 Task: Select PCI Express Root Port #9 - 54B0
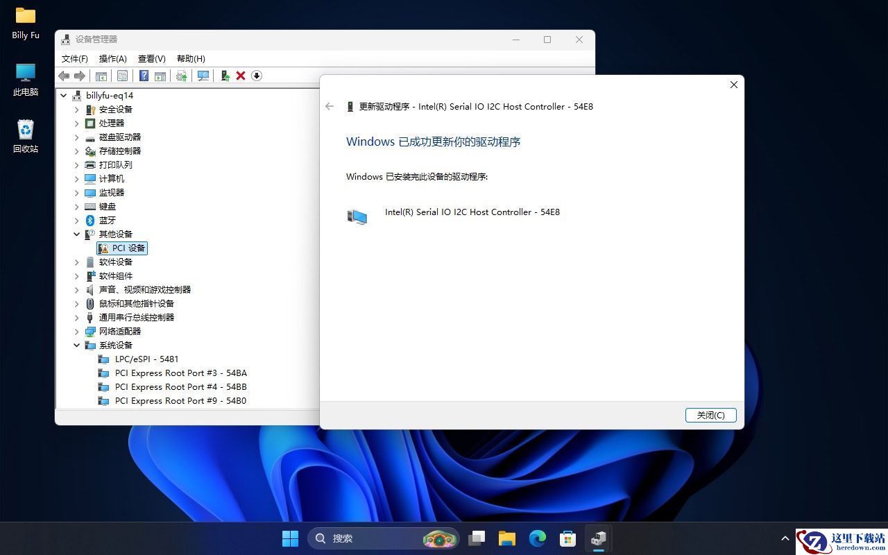click(180, 401)
